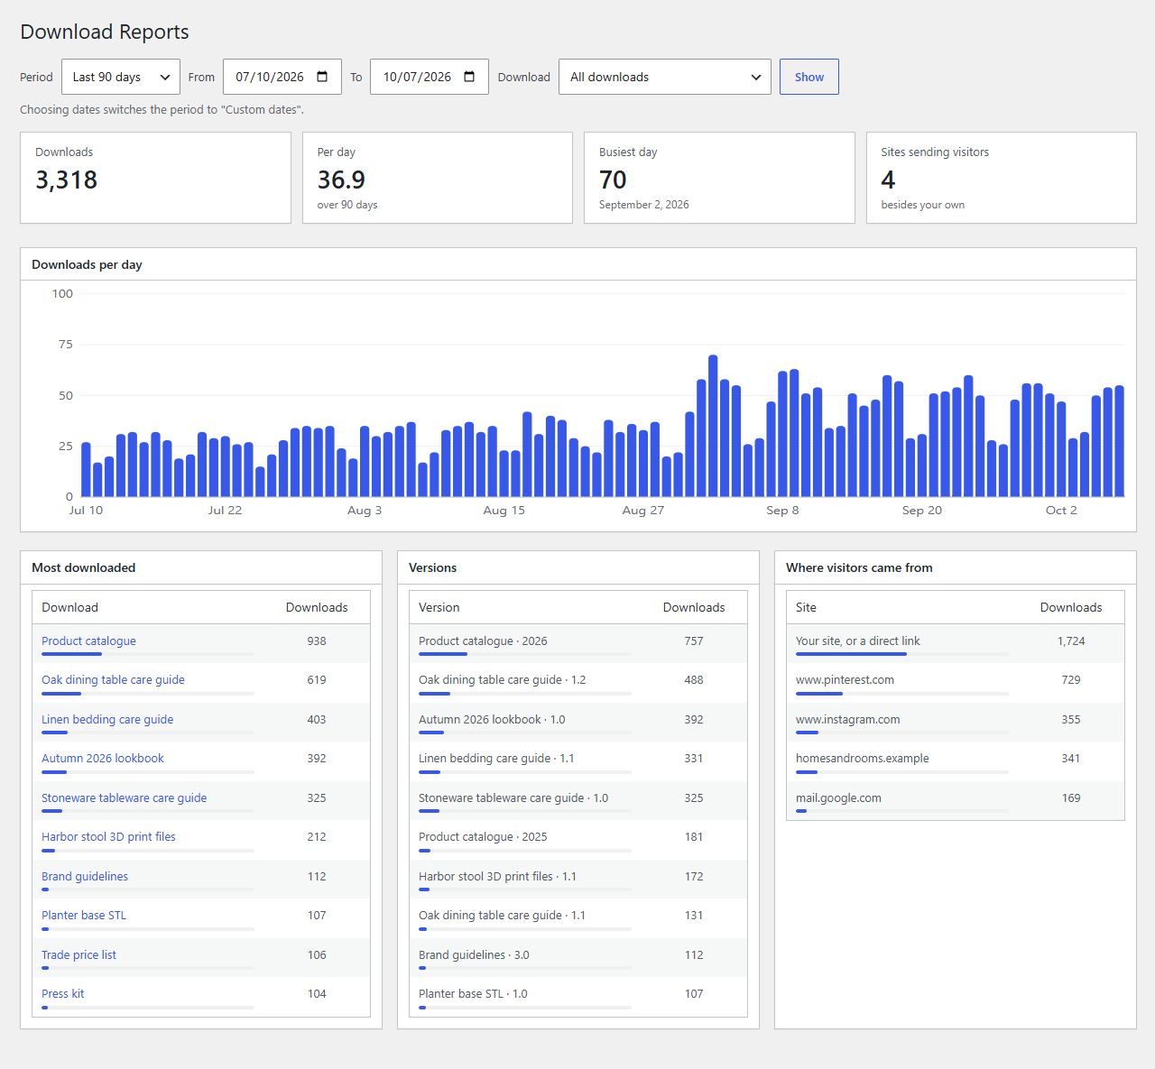Screen dimensions: 1155x1069
Task: Open Planter base STL link
Action: 84,916
